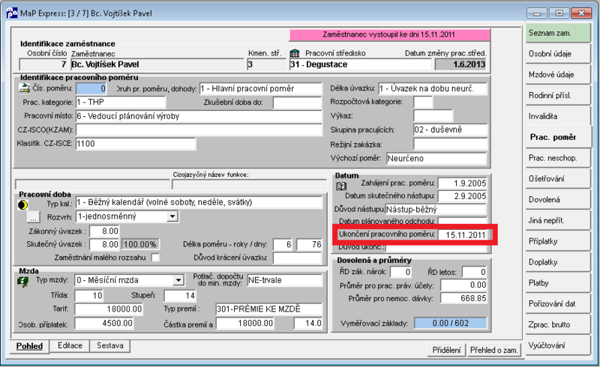Click the Druh pr. poměru field
600x367 pixels.
pyautogui.click(x=261, y=88)
